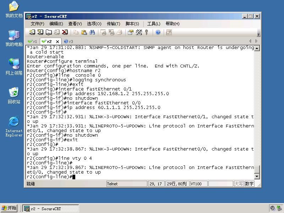Click the Print Selection icon
284x213 pixels.
tap(111, 32)
